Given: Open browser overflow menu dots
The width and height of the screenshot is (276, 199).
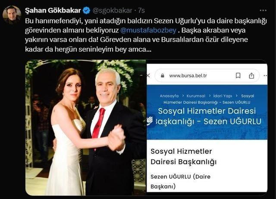Looking at the screenshot, I should pos(265,75).
